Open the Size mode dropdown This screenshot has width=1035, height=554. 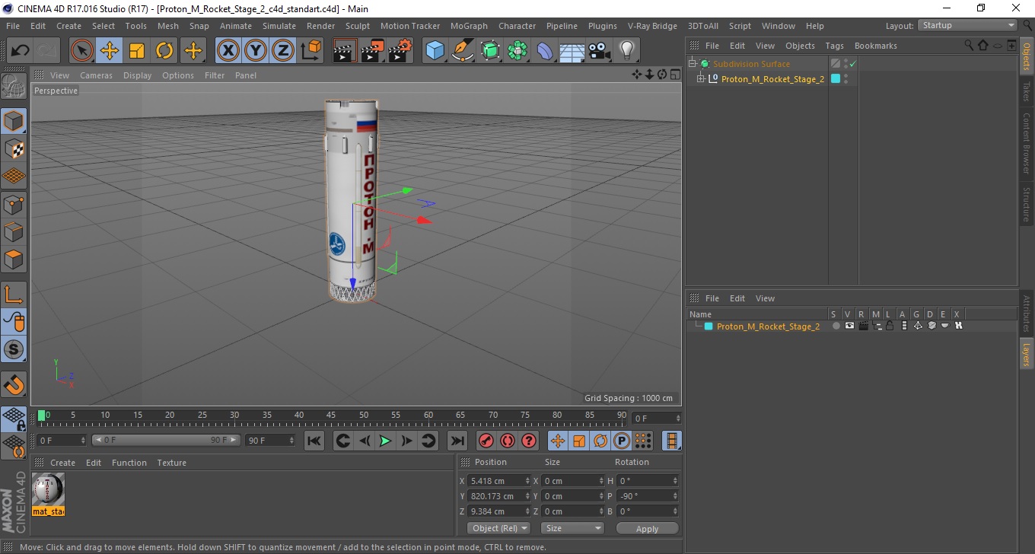572,528
